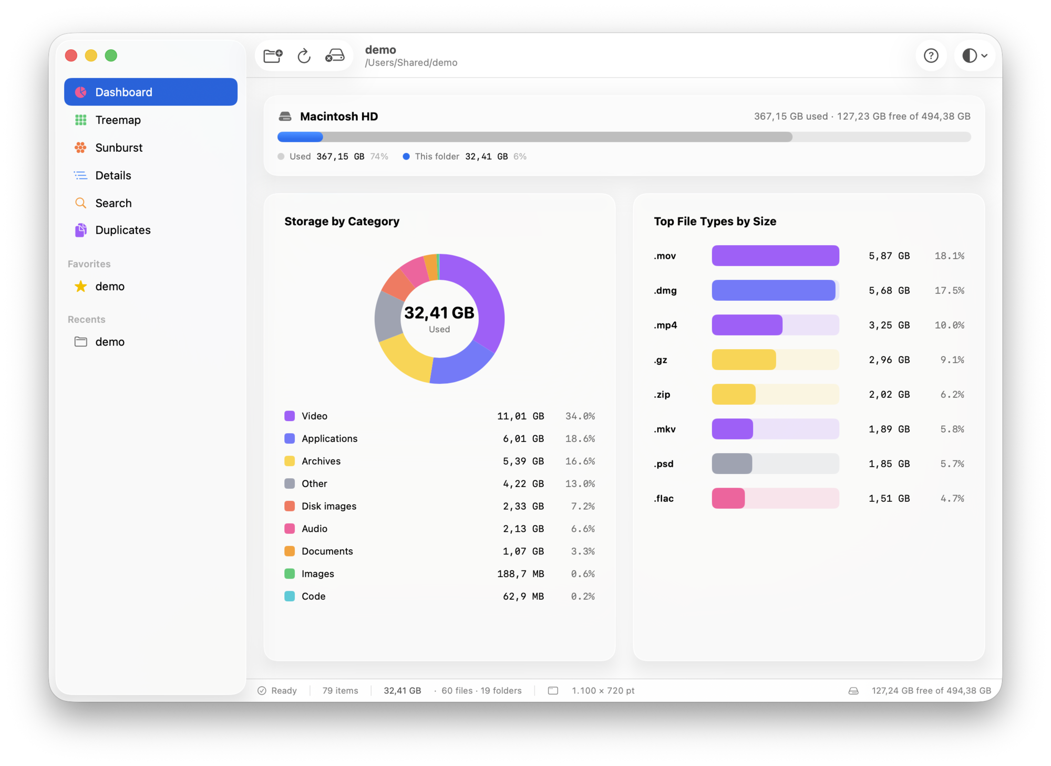
Task: Select the Video category label
Action: point(314,416)
